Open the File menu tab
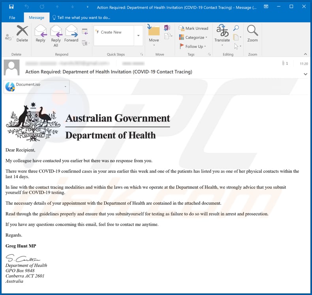The height and width of the screenshot is (295, 312). coord(12,17)
